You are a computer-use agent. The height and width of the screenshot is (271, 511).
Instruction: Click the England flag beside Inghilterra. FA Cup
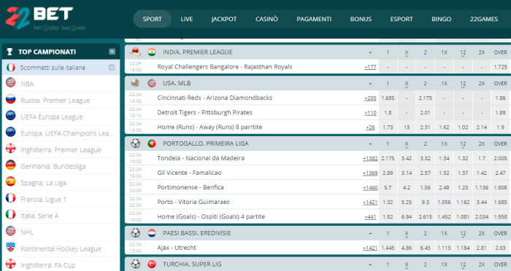pos(11,264)
